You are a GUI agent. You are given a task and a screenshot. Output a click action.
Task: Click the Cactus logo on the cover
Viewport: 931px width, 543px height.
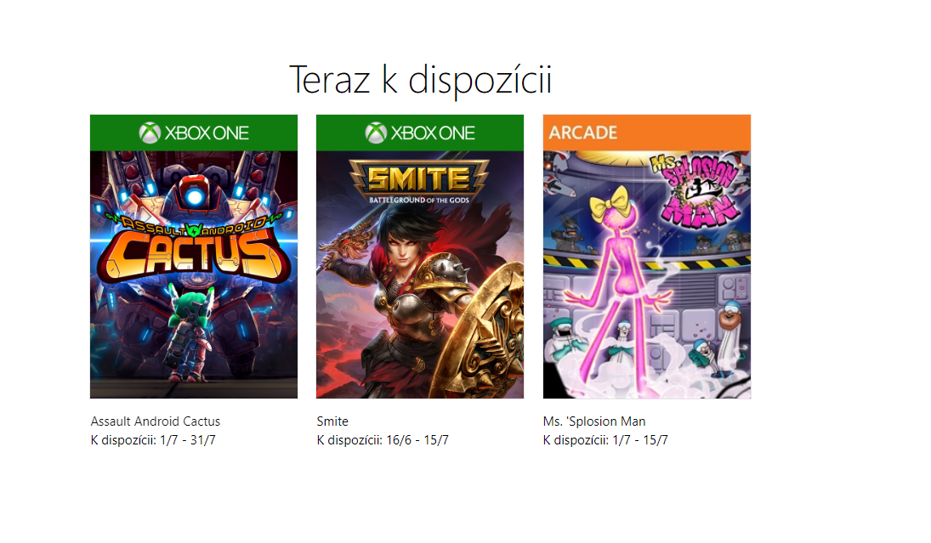tap(194, 249)
